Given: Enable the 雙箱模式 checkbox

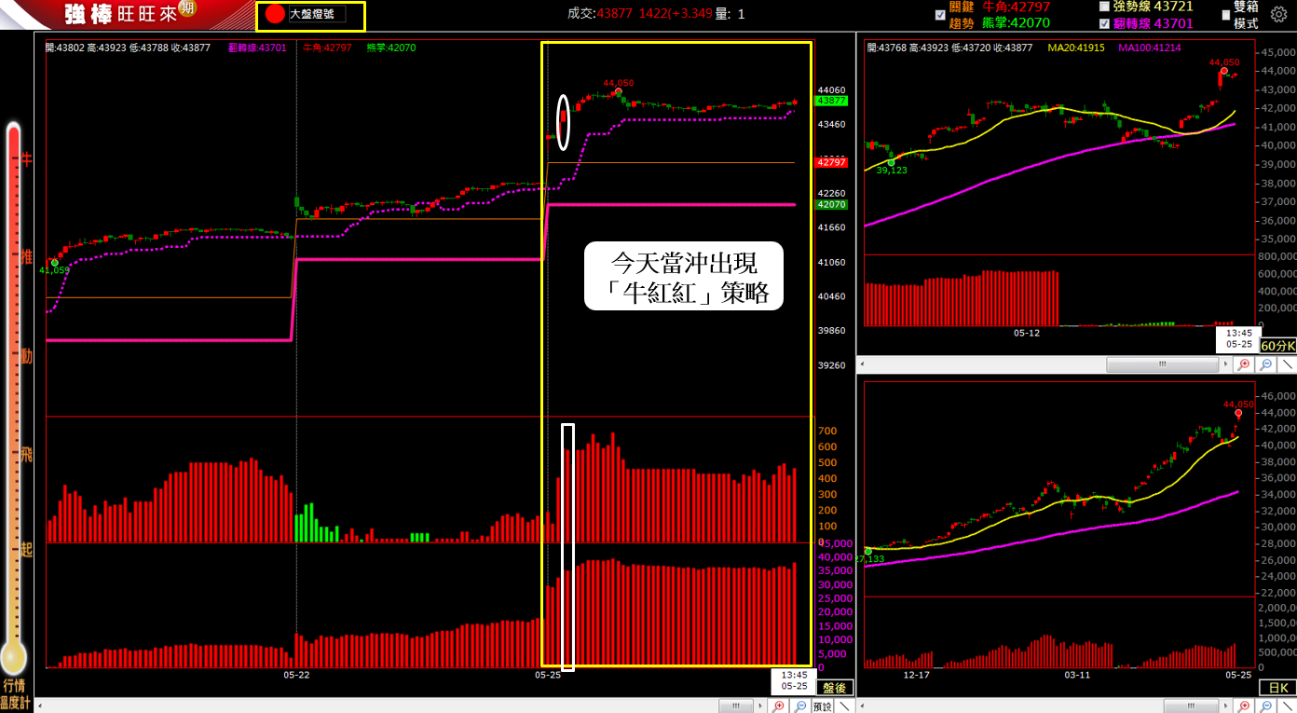Looking at the screenshot, I should tap(1226, 15).
